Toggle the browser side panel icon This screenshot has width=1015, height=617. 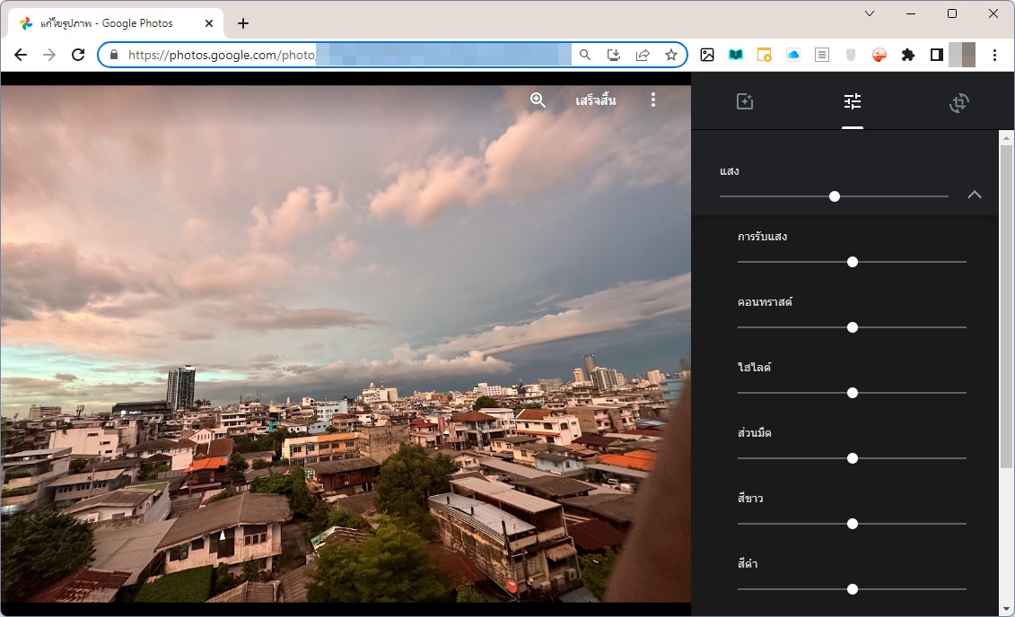(x=936, y=55)
